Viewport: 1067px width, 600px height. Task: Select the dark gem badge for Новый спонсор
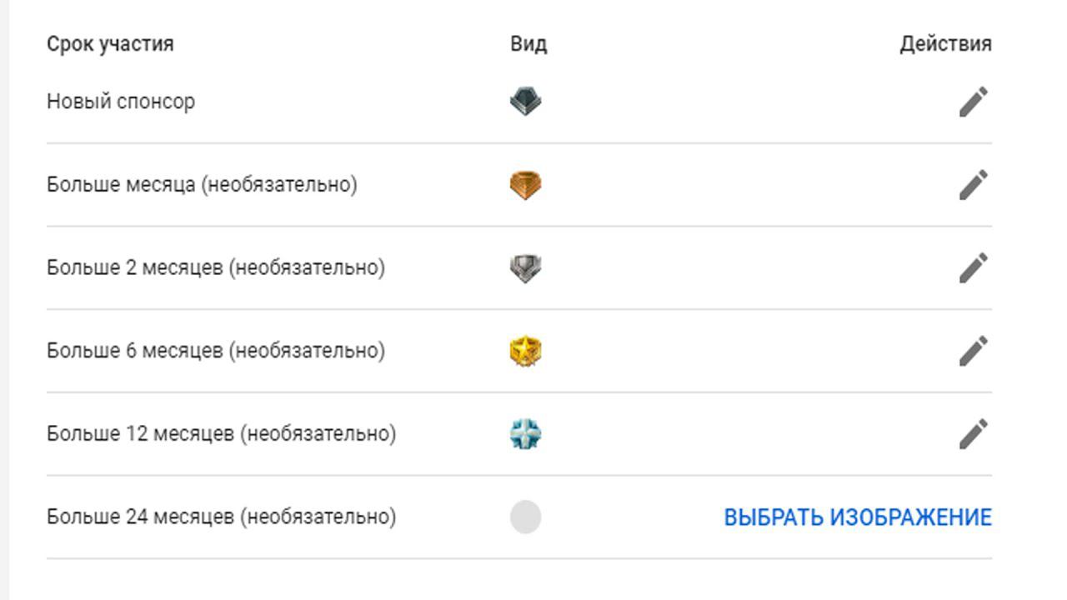(525, 102)
